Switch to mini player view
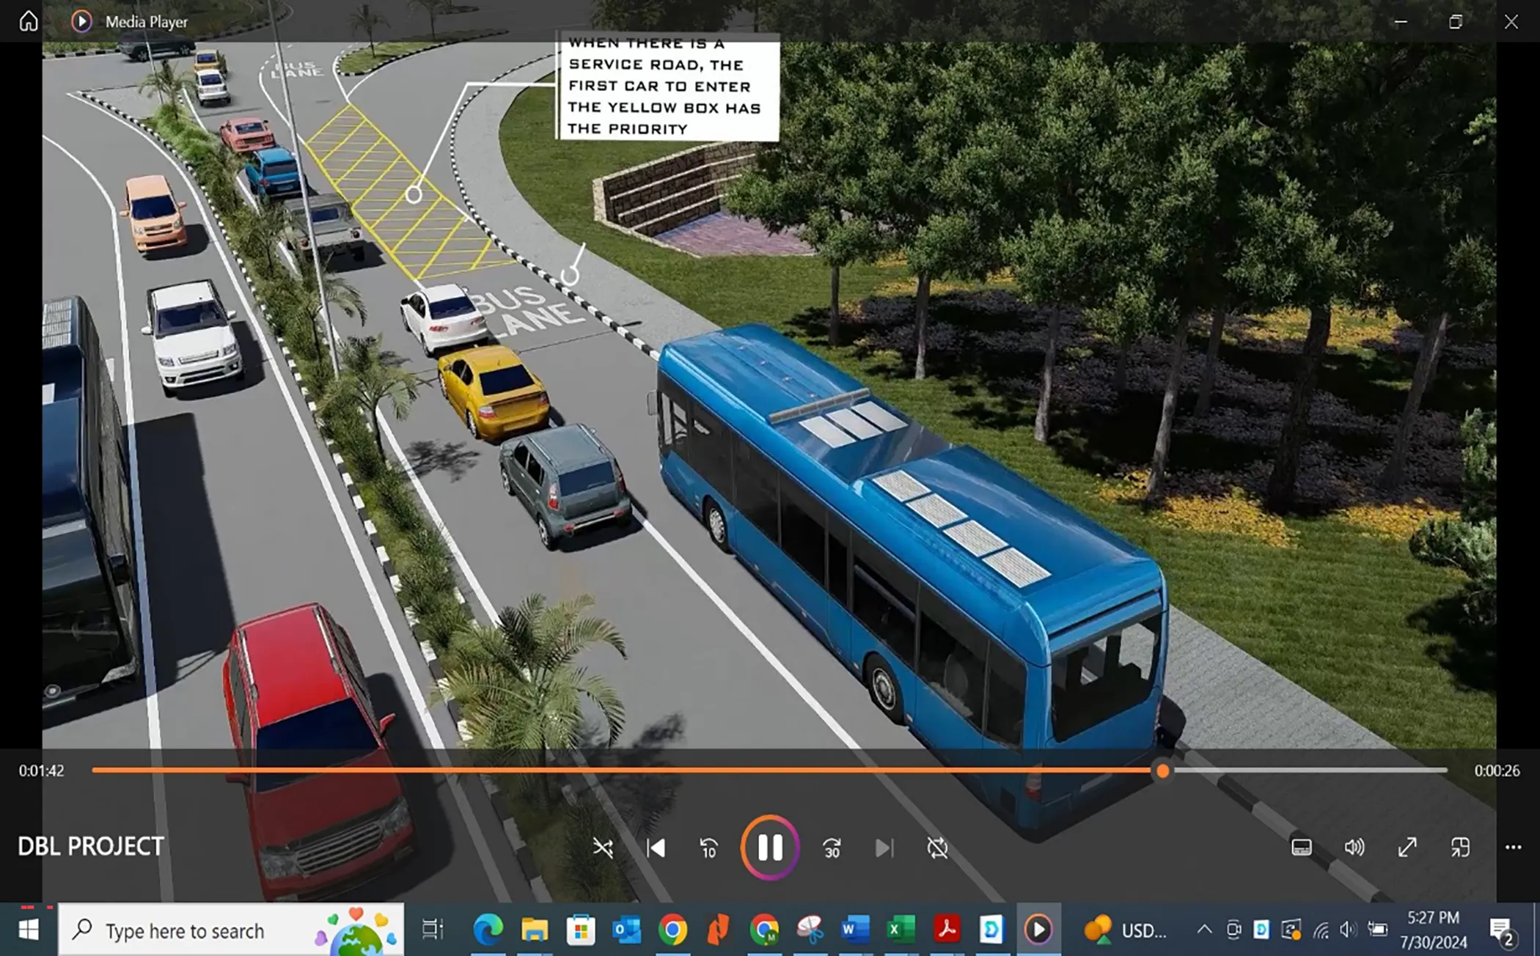This screenshot has height=956, width=1540. click(x=1459, y=847)
